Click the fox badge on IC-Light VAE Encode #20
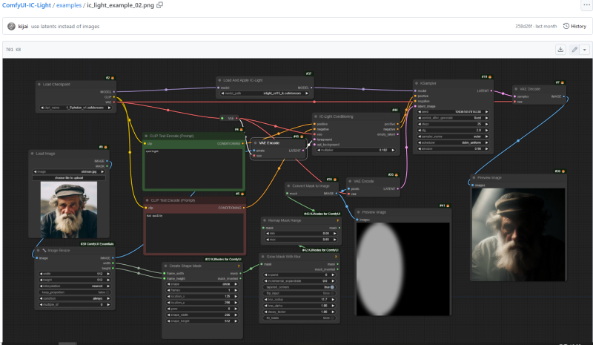The image size is (593, 345). (396, 175)
